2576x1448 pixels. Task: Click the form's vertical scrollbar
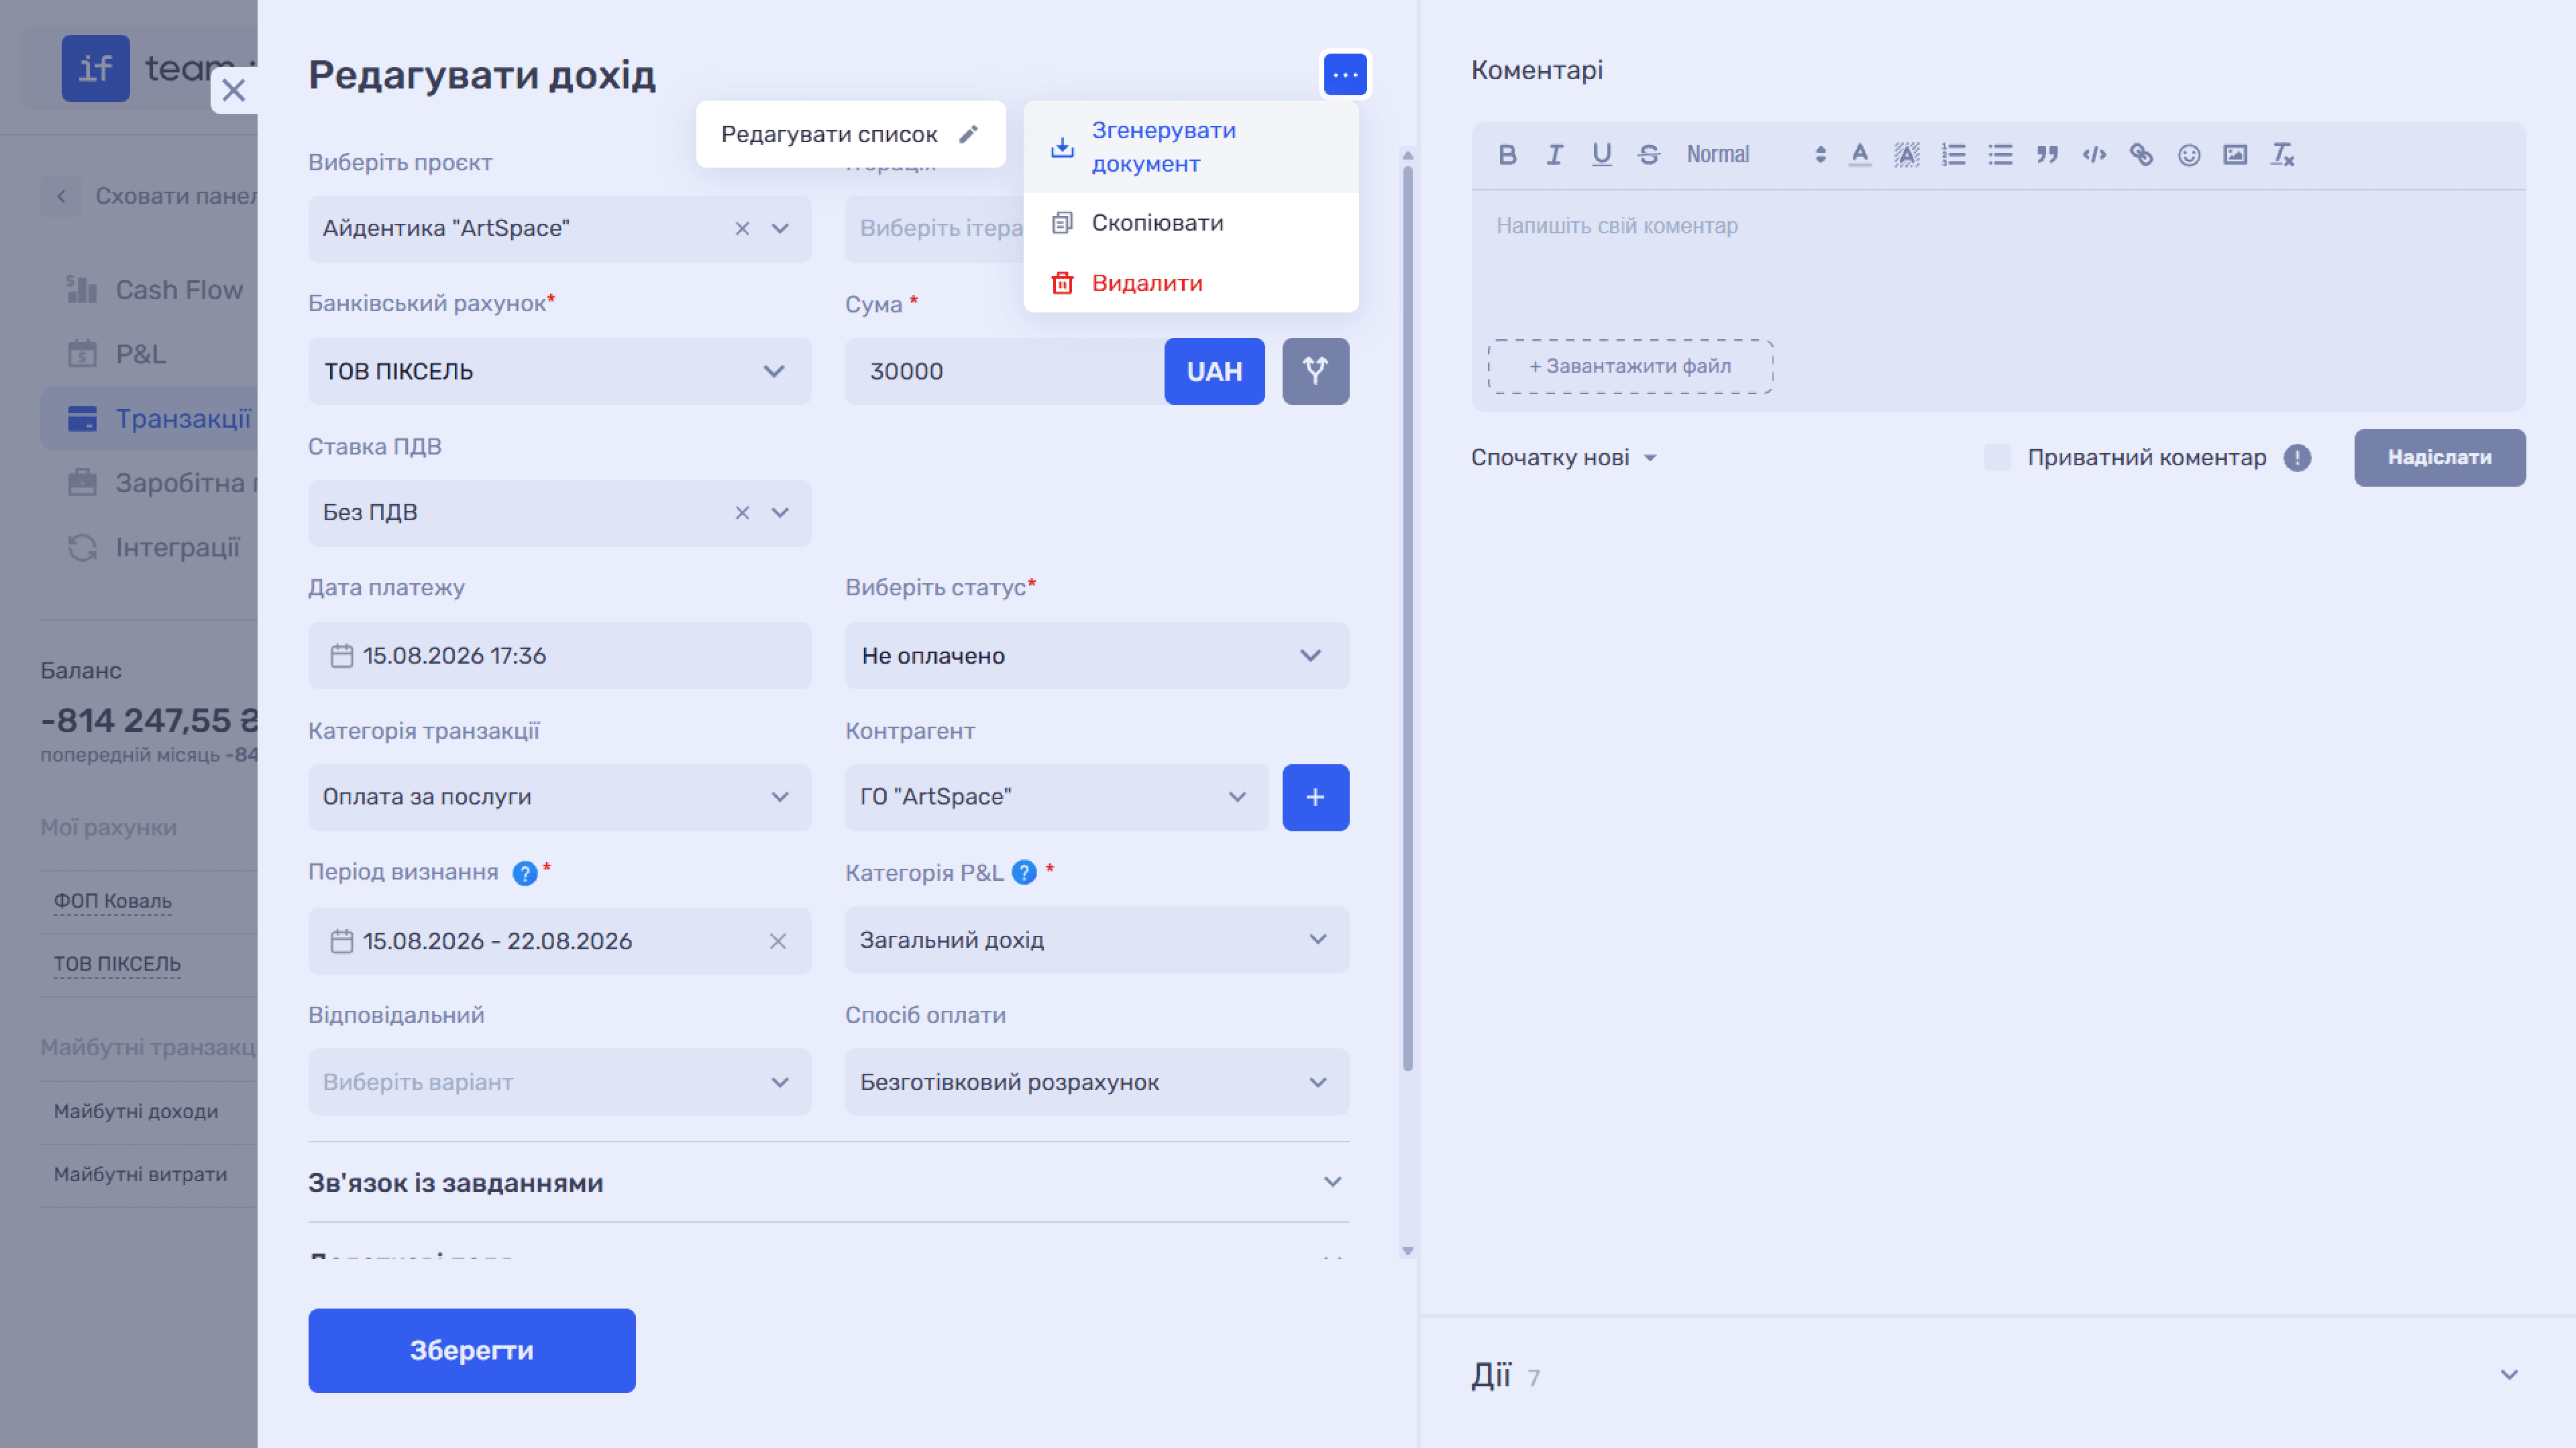pyautogui.click(x=1407, y=619)
